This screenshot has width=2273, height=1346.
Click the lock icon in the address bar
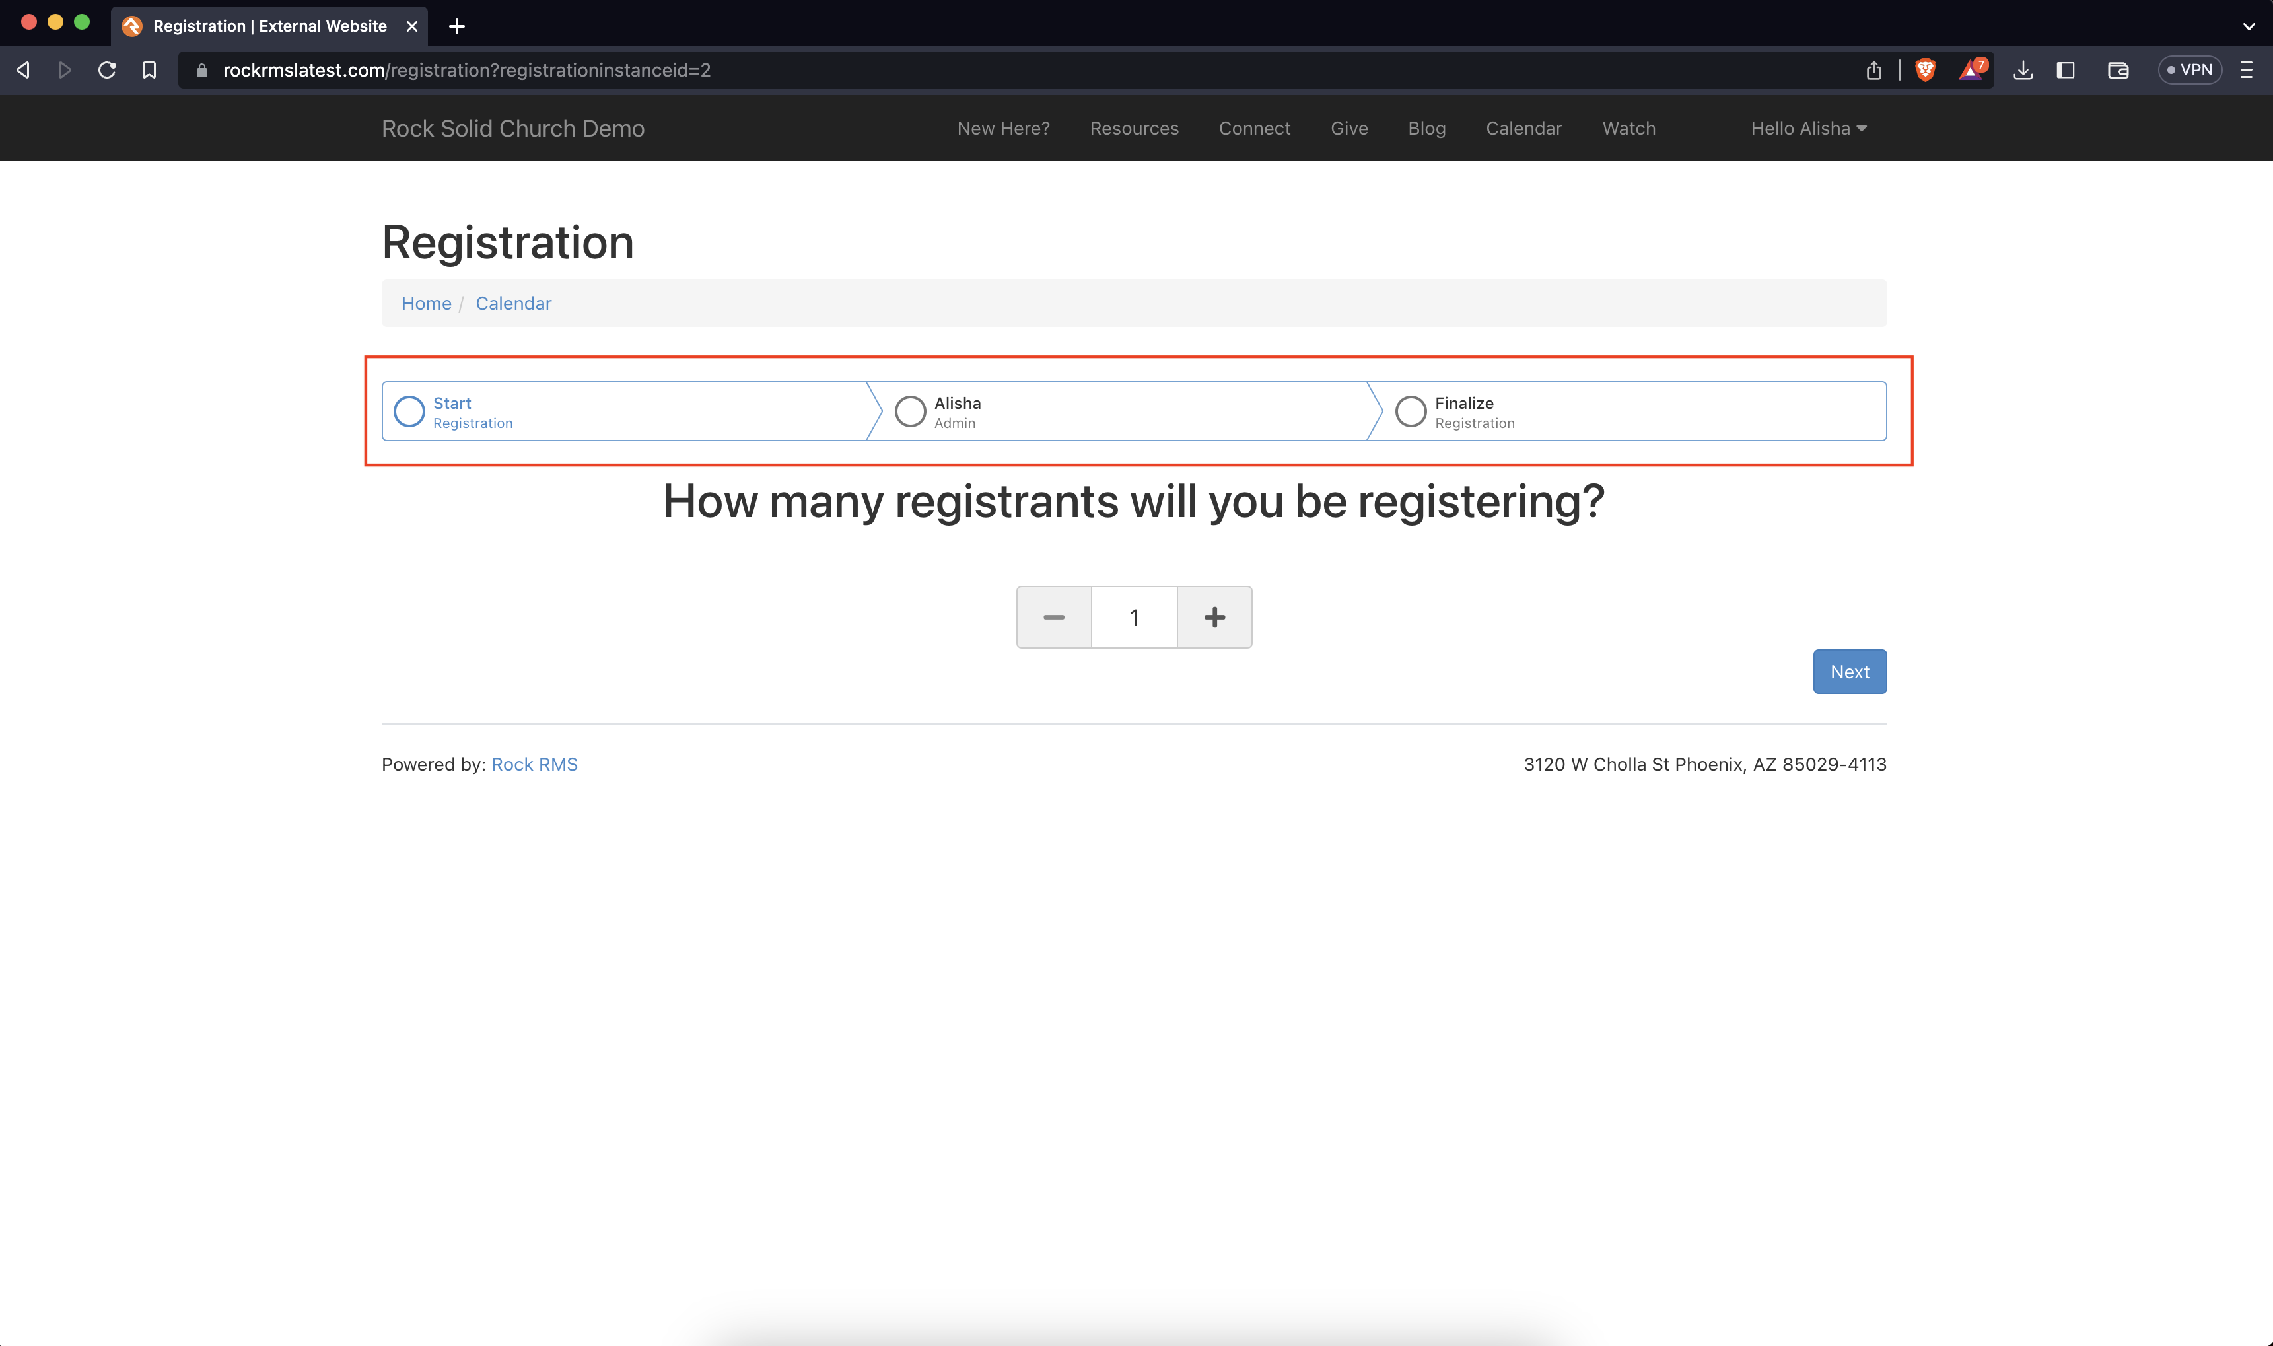coord(201,70)
